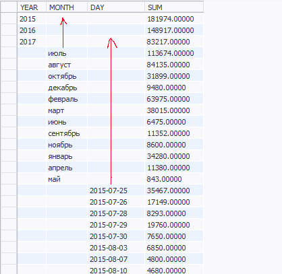This screenshot has height=274, width=282.
Task: Click the MONTH column header
Action: point(67,7)
